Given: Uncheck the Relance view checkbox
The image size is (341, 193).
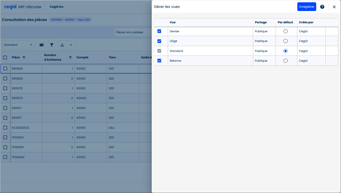Looking at the screenshot, I should point(159,61).
